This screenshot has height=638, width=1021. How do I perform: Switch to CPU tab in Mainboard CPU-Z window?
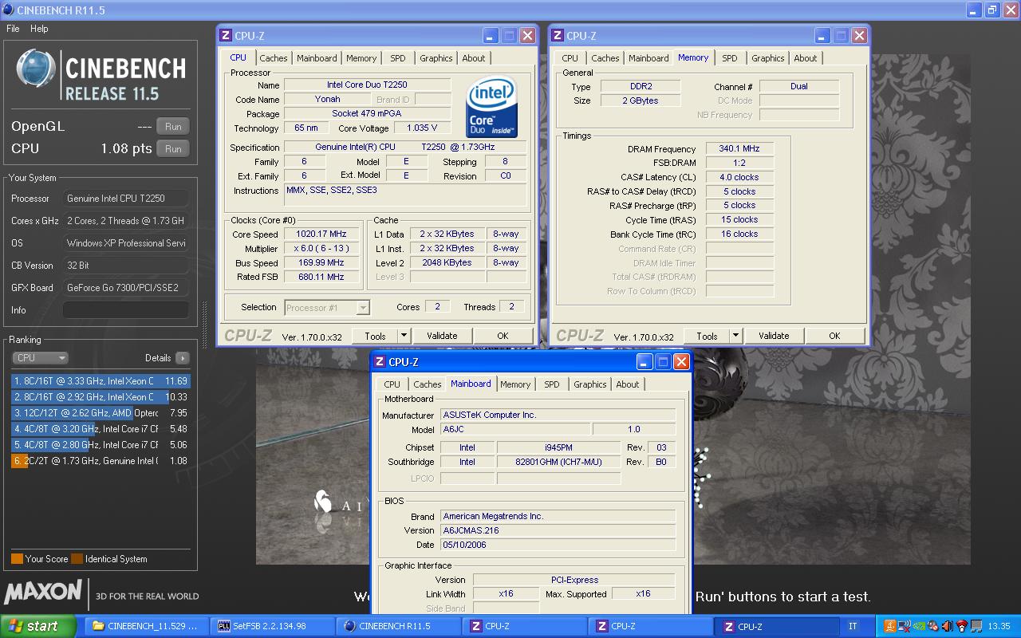coord(392,384)
